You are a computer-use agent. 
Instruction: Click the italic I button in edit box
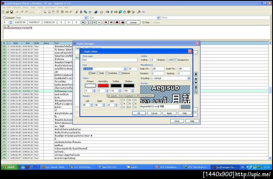click(x=87, y=22)
